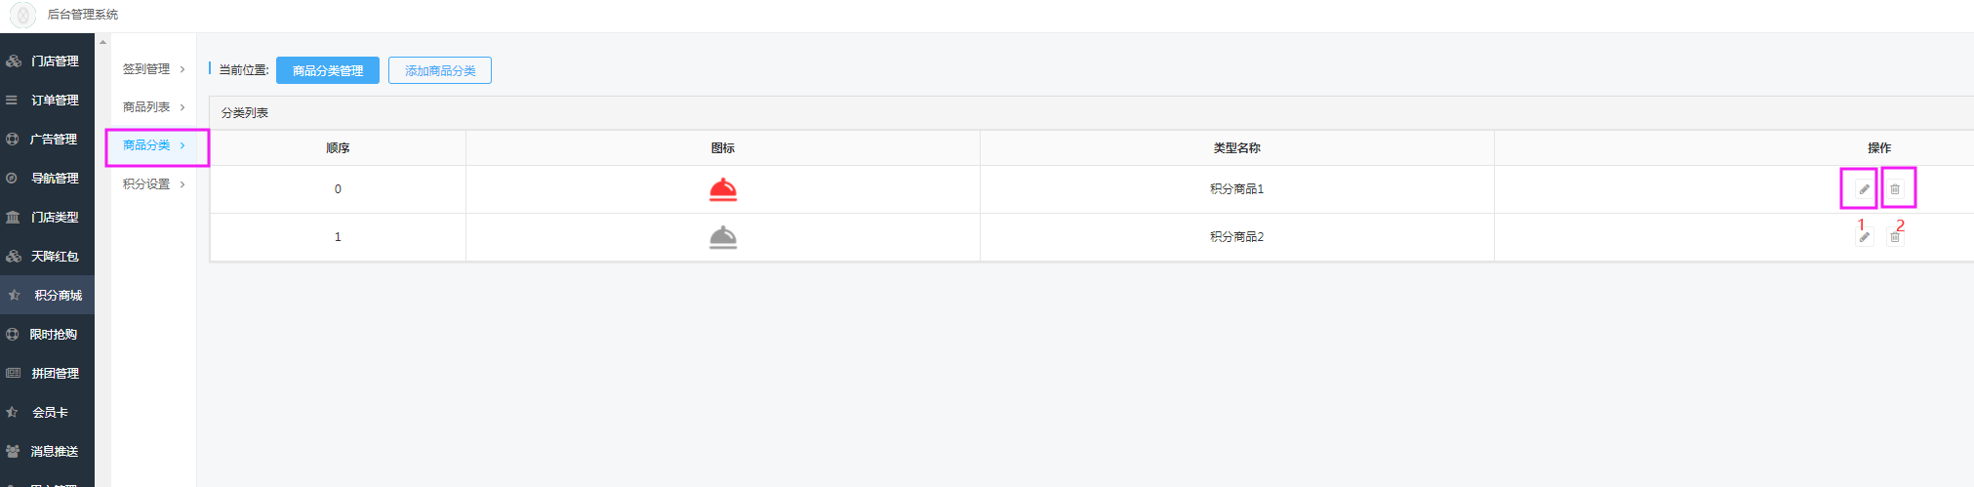1974x487 pixels.
Task: Click the sidebar scroll-up arrow
Action: click(102, 42)
